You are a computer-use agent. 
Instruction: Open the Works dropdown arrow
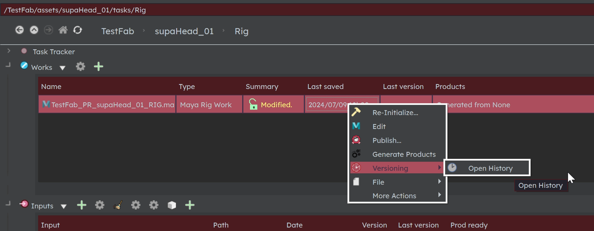tap(63, 68)
